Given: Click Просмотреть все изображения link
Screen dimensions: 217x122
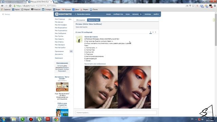Looking at the screenshot, I should pos(95,64).
